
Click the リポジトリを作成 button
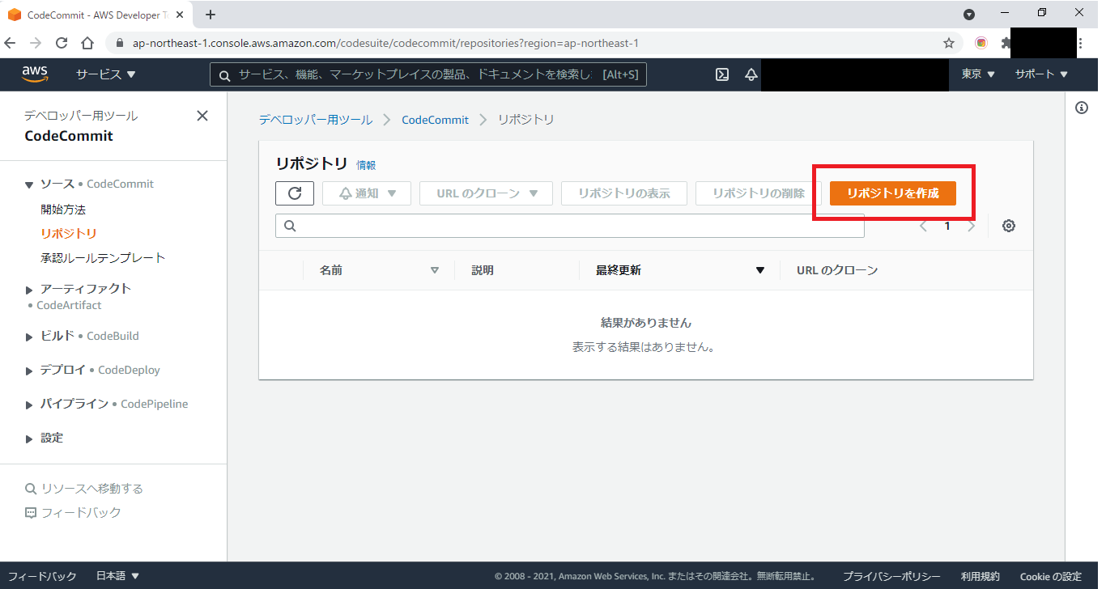[892, 193]
